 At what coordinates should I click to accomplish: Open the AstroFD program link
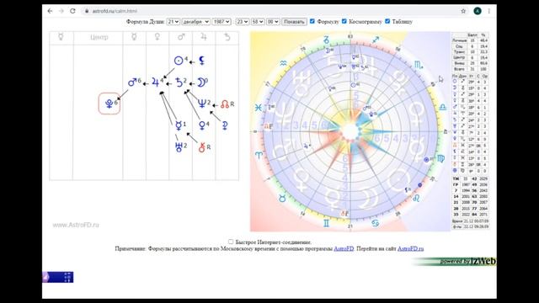[344, 248]
